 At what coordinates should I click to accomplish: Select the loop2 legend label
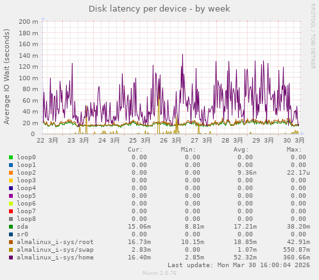click(26, 173)
